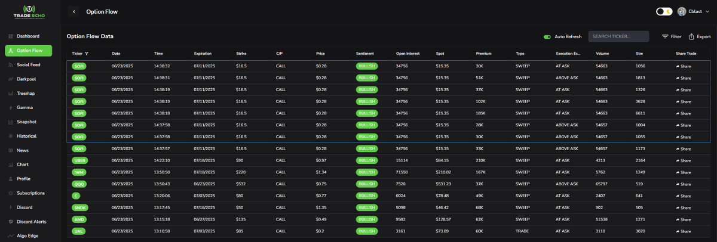Click TRADE type in UAL row

click(522, 231)
